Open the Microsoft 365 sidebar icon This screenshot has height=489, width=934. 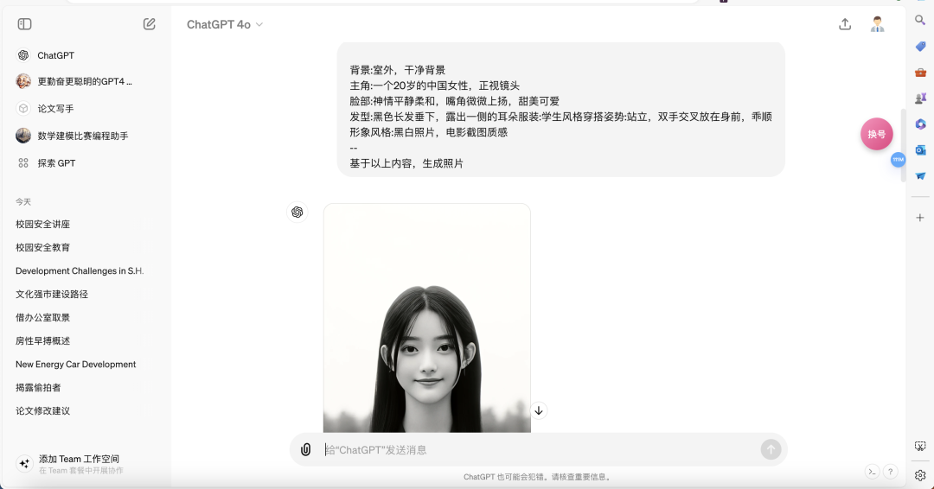click(x=920, y=124)
